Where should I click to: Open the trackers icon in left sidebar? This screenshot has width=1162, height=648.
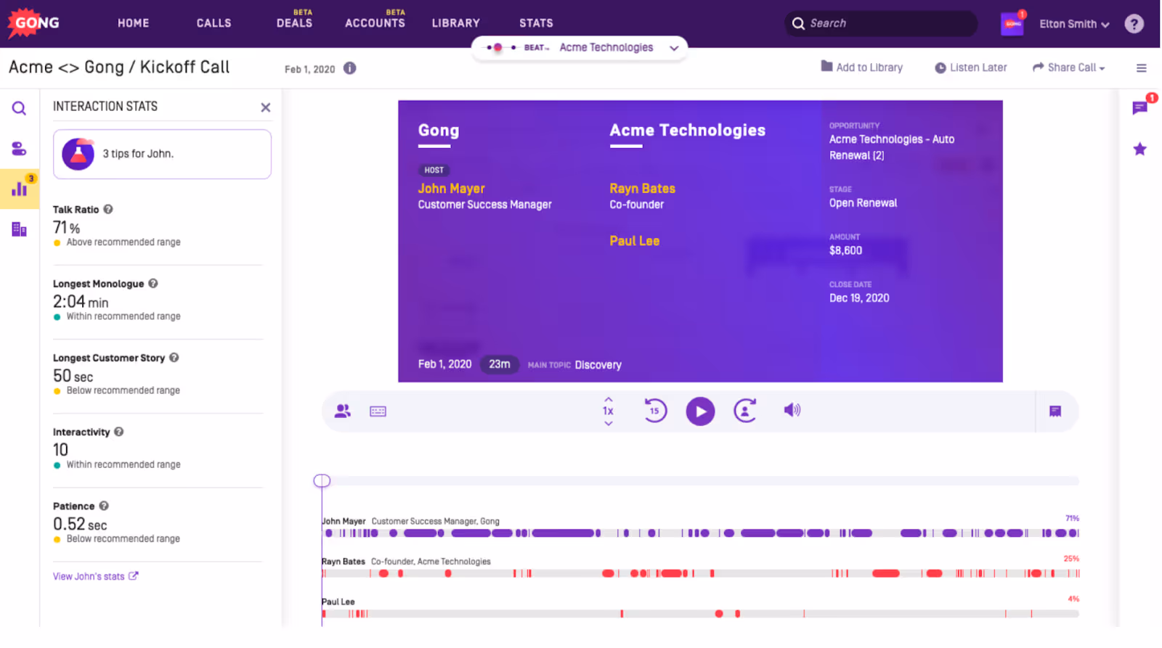(20, 149)
